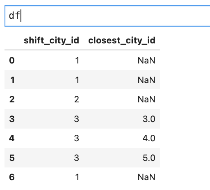Click shift_city_id value 2 in row 2
The width and height of the screenshot is (210, 190).
click(x=77, y=100)
